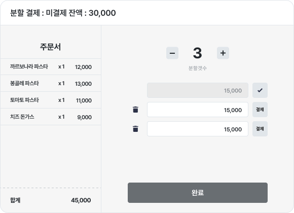
Task: Click the 합계 total 45,000 amount
Action: click(x=81, y=200)
